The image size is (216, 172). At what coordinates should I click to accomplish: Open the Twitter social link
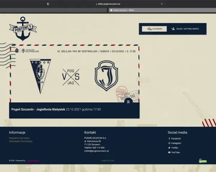173,148
